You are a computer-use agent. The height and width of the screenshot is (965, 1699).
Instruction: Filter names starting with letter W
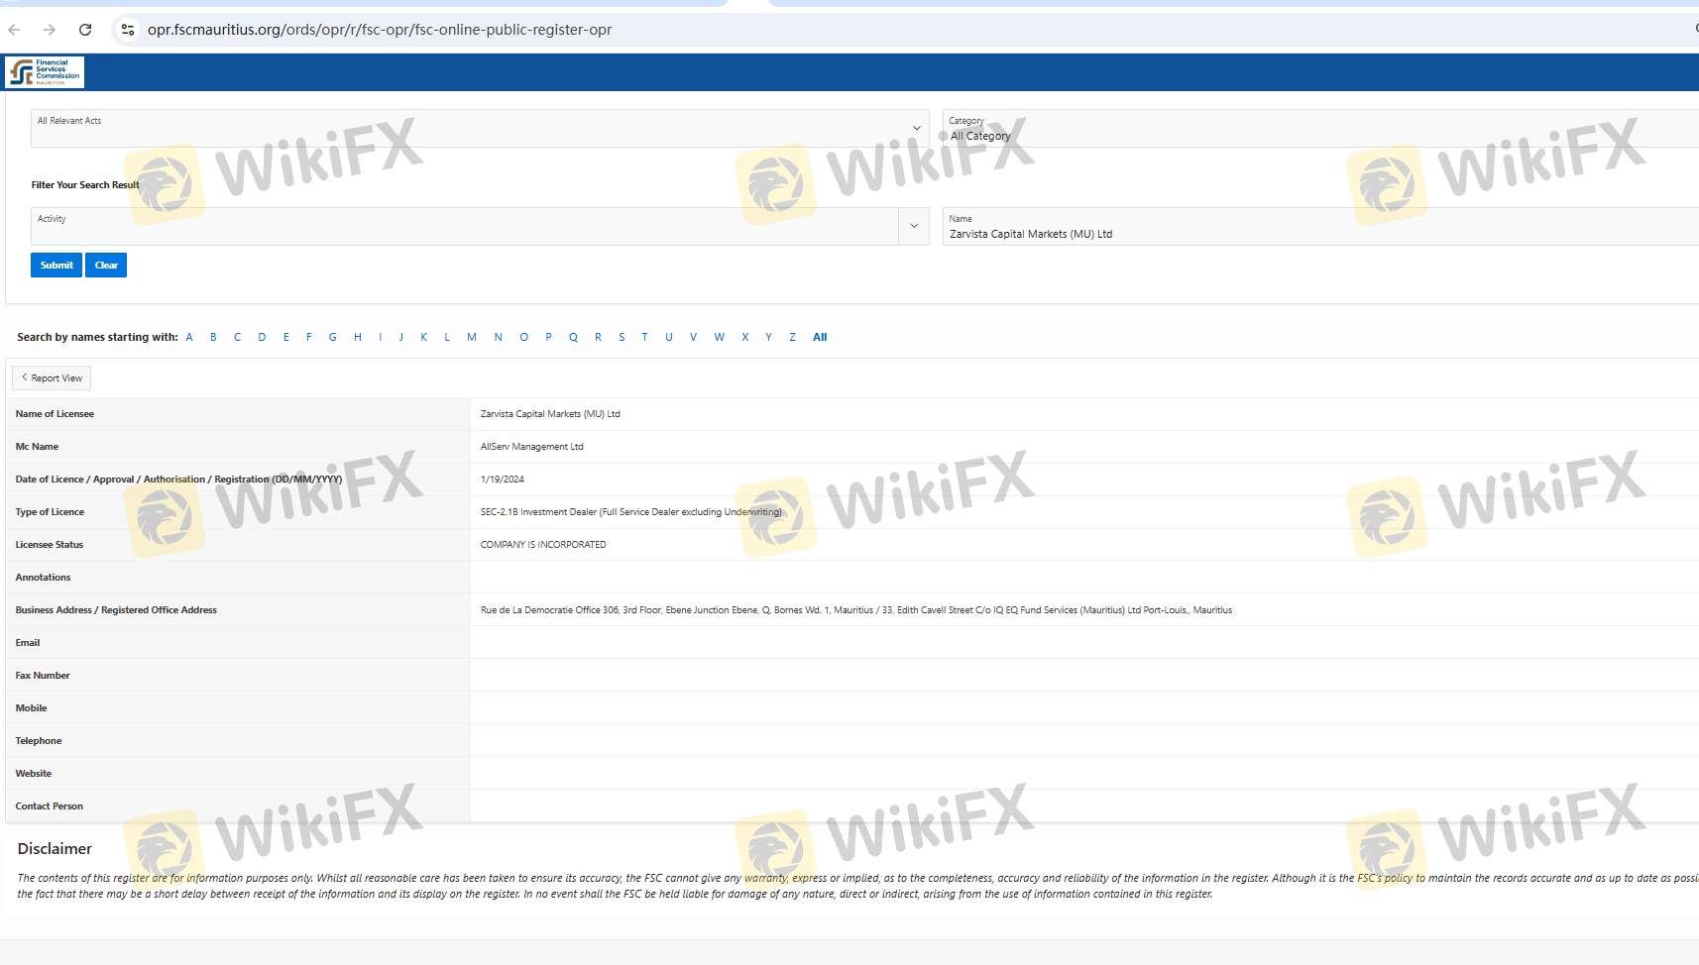click(x=719, y=337)
